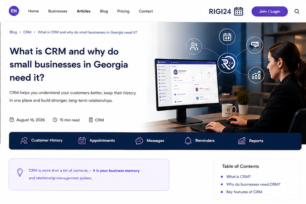Click the clock icon beside 15 min read
306x204 pixels.
pos(55,120)
